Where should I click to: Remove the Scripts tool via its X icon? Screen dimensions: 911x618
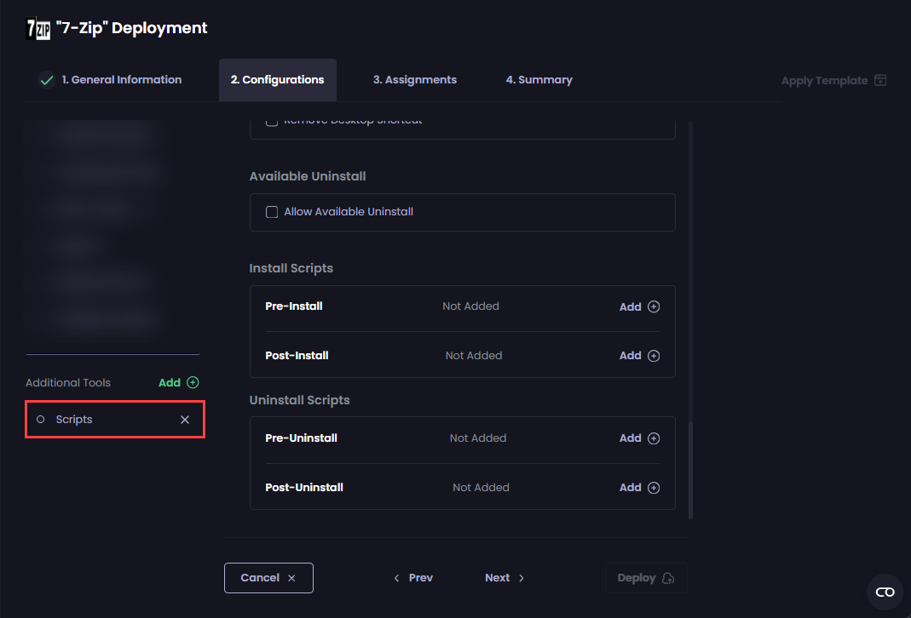pos(185,419)
